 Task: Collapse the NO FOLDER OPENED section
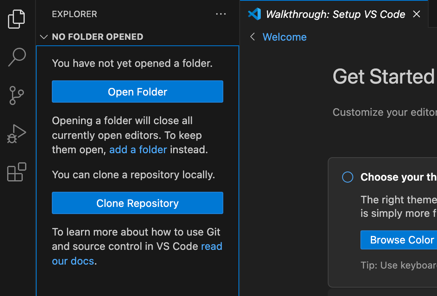coord(44,37)
